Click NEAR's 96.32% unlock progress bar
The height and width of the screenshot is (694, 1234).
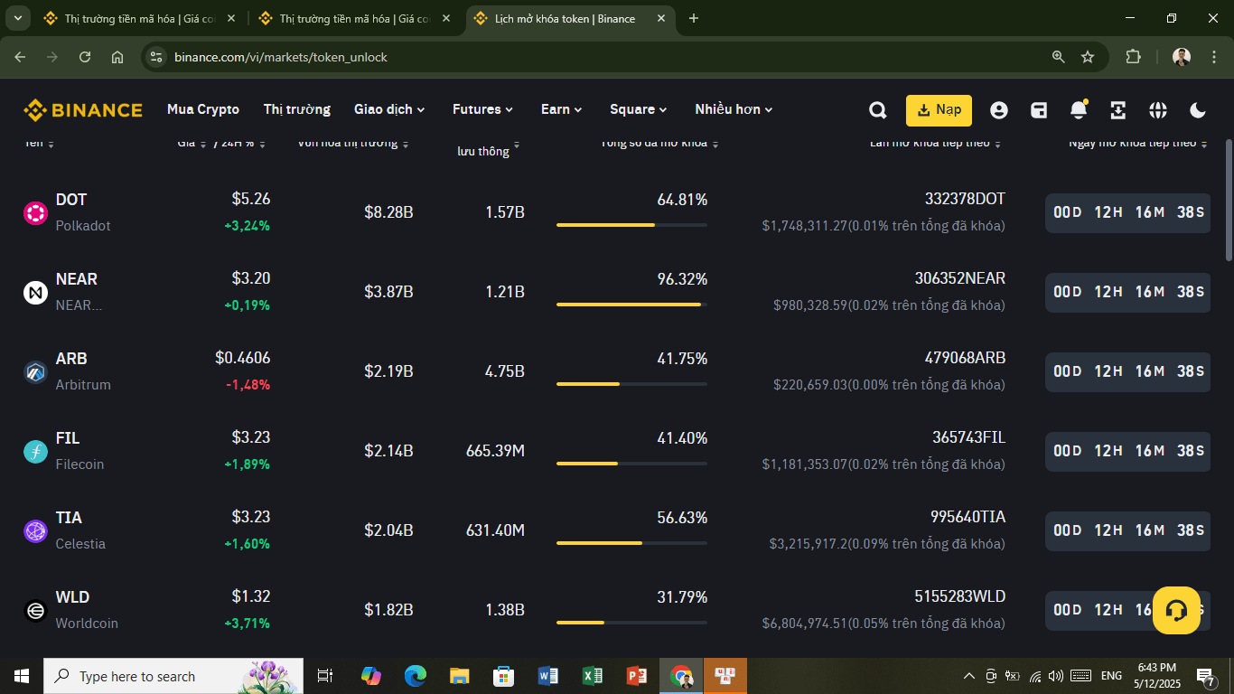pos(631,305)
